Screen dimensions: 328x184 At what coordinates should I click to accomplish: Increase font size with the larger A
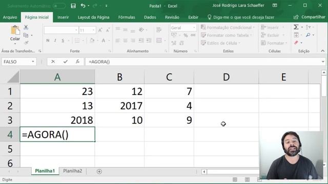point(100,30)
